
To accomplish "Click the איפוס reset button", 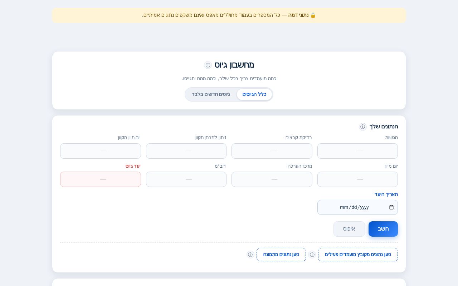I will click(349, 229).
